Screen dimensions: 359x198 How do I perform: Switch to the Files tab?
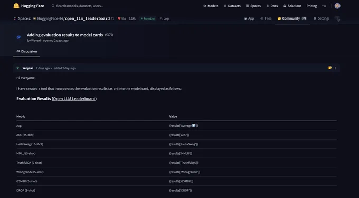pos(266,18)
